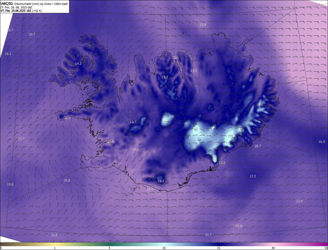Click the 13.2 value label

click(x=165, y=77)
